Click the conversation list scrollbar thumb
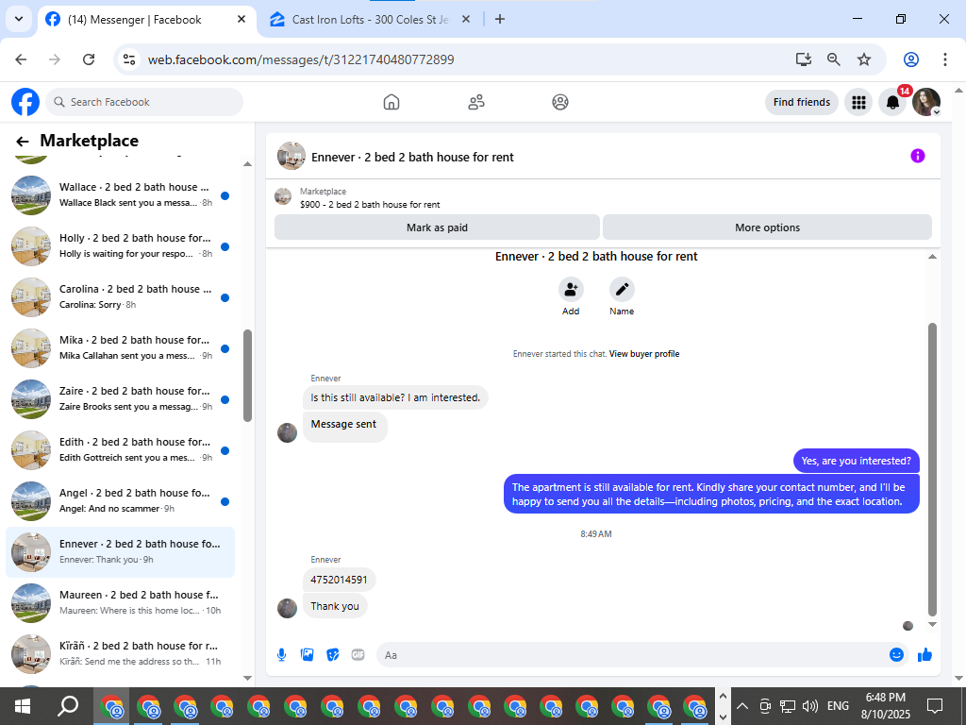Image resolution: width=966 pixels, height=725 pixels. click(248, 376)
